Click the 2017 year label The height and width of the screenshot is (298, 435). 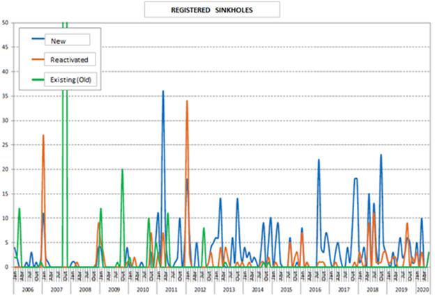coord(344,290)
